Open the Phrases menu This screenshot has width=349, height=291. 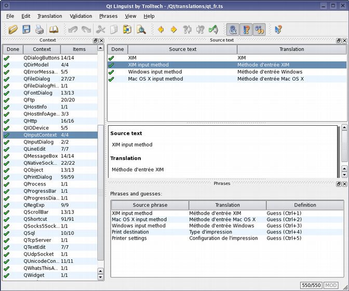tap(109, 16)
